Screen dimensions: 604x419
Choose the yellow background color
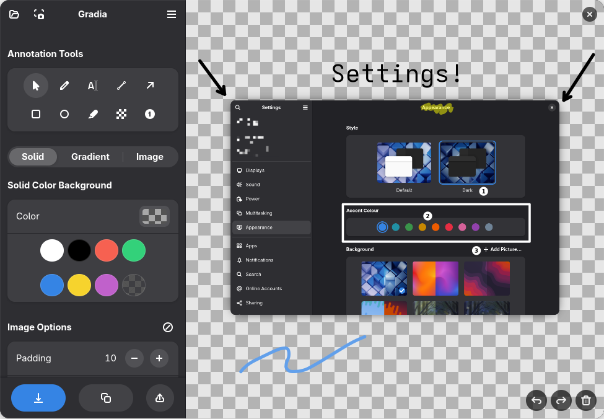point(79,285)
